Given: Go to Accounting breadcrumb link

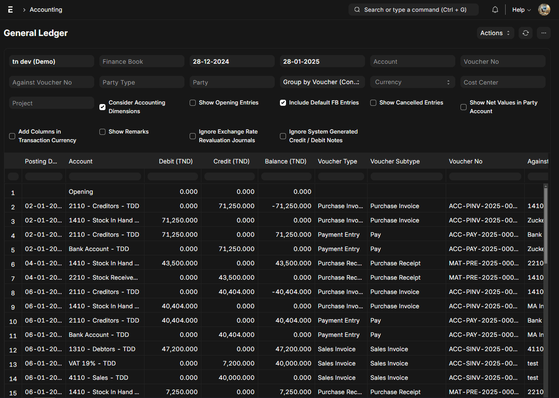Looking at the screenshot, I should coord(46,10).
